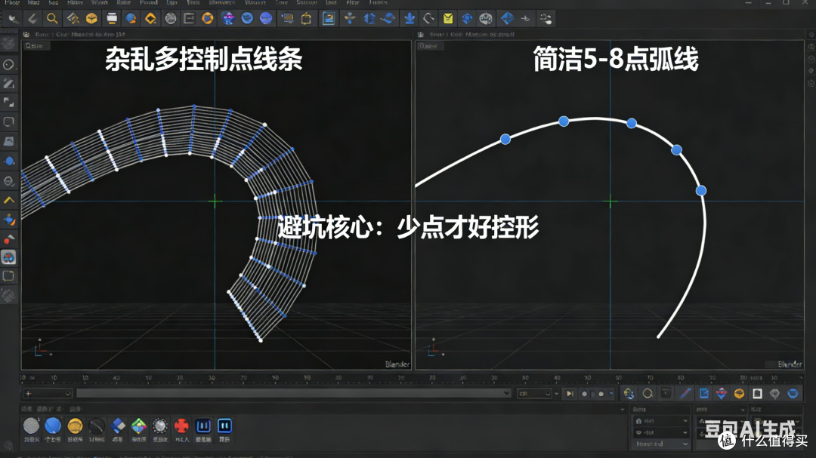Click the gray mask face icon in top toolbar
The width and height of the screenshot is (816, 458).
tap(486, 19)
